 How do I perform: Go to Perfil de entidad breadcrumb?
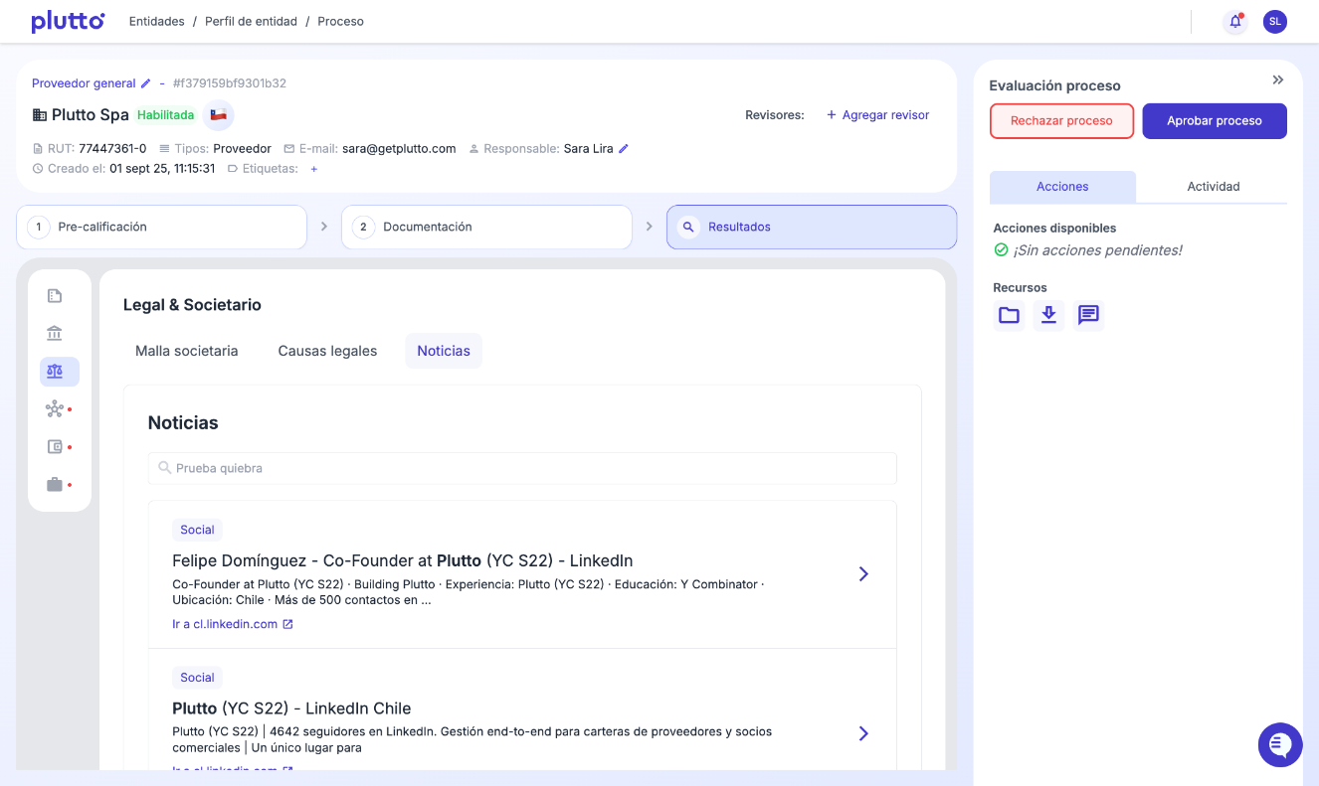[251, 21]
